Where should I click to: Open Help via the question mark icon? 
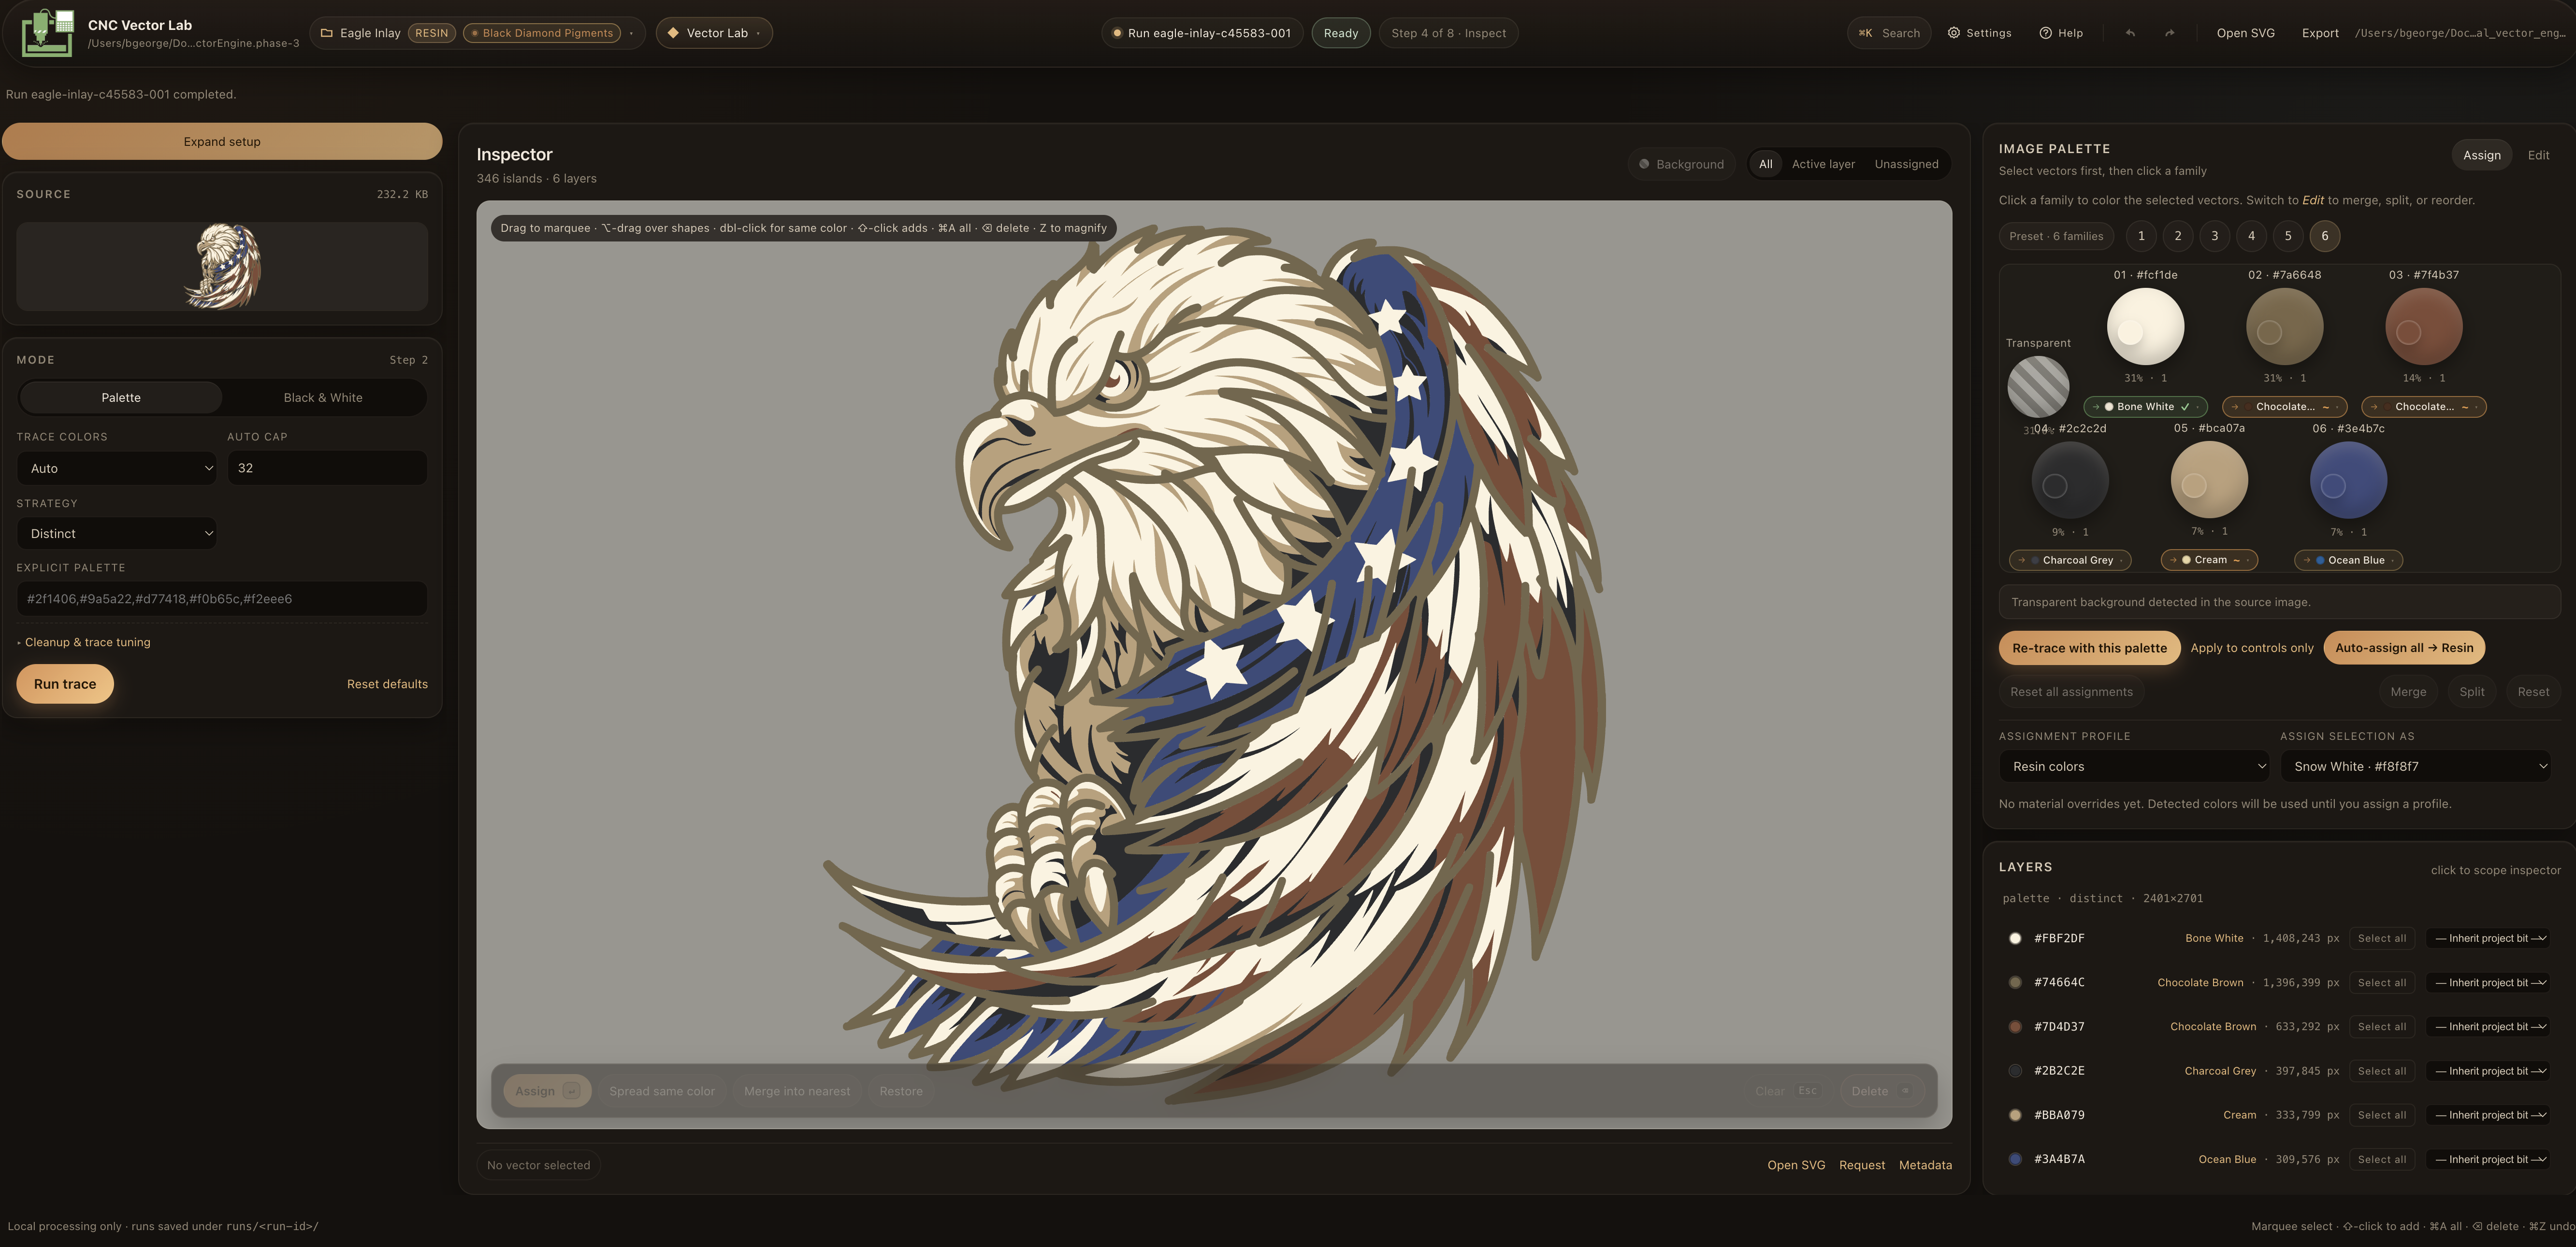click(2045, 33)
